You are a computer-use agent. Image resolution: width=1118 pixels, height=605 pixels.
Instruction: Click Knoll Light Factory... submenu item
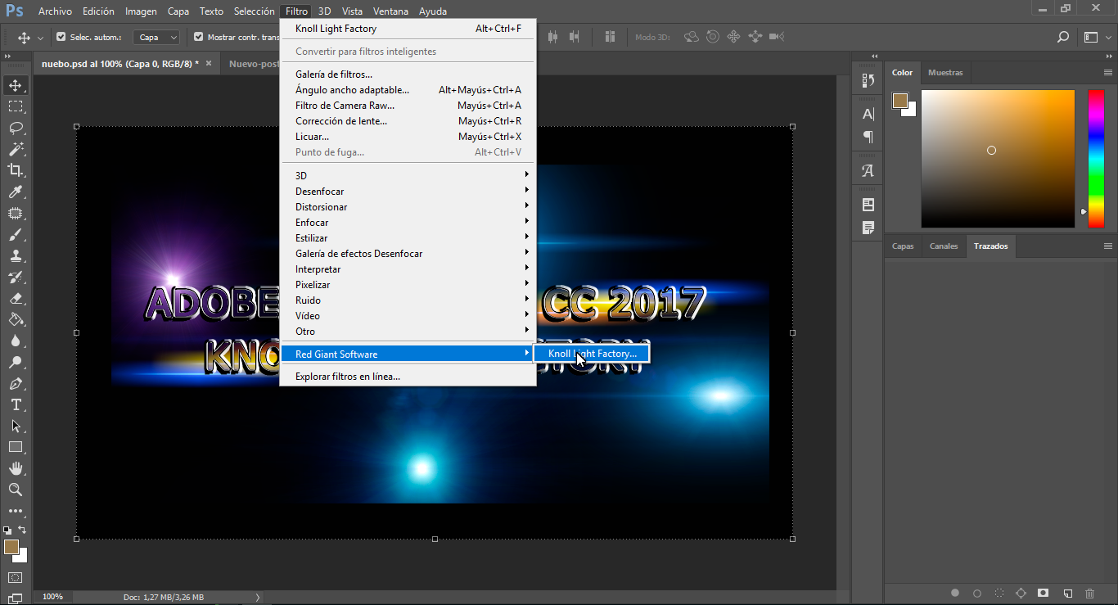tap(592, 354)
